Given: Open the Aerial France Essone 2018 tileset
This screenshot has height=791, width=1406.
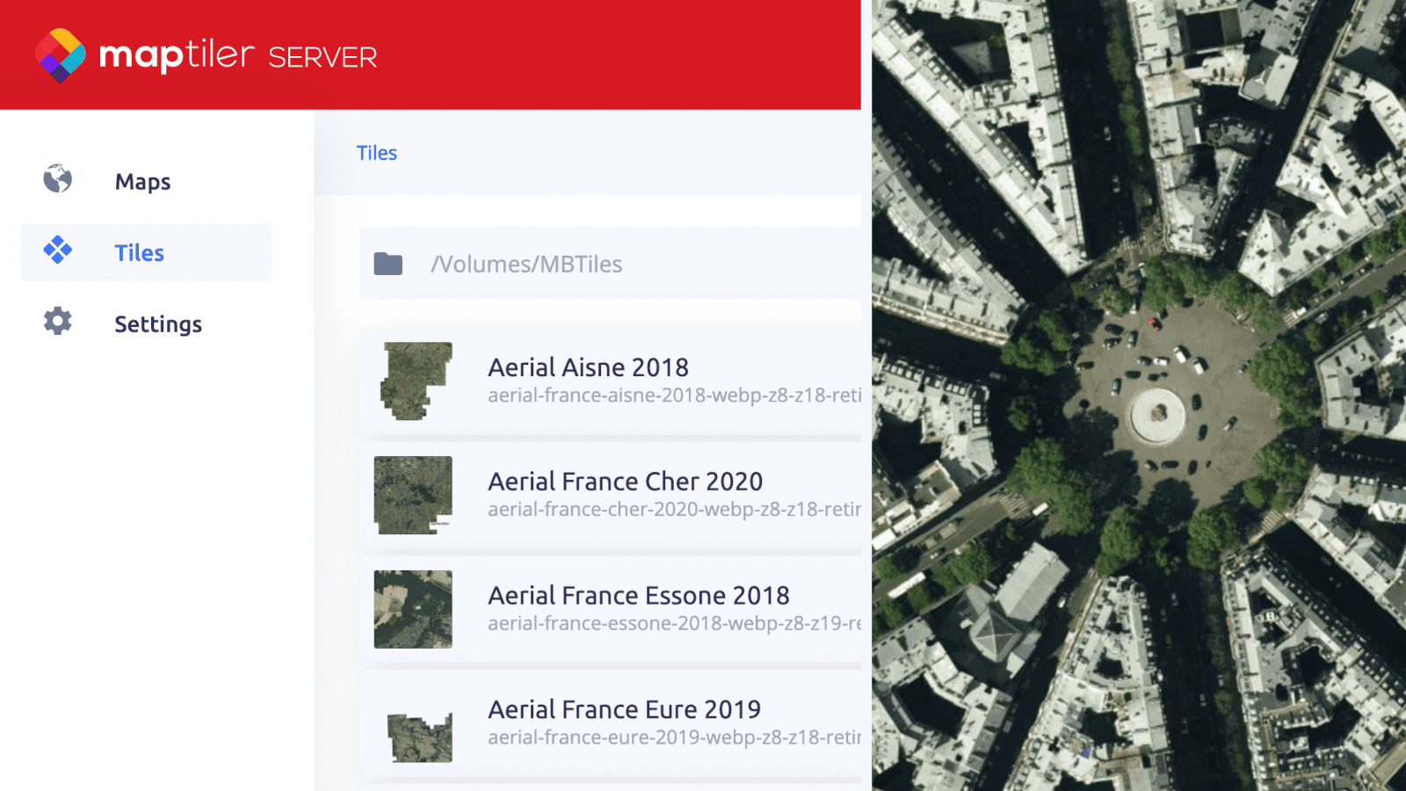Looking at the screenshot, I should coord(639,595).
